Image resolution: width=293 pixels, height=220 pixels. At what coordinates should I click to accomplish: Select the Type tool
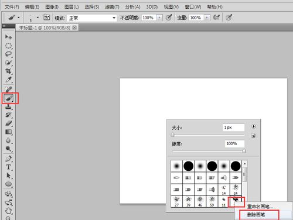click(x=8, y=167)
